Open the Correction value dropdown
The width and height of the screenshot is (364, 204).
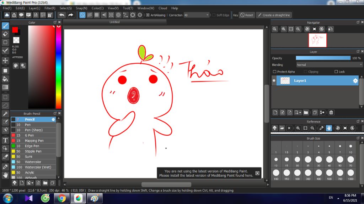click(x=207, y=15)
